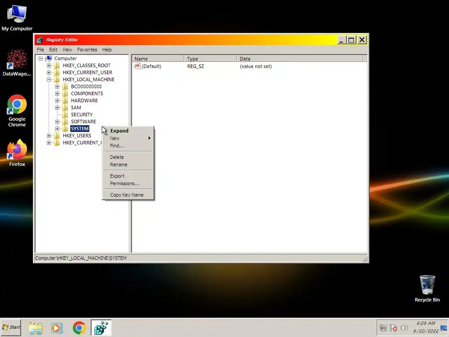Click network tray icon
Viewport: 449px width, 337px height.
tap(383, 328)
